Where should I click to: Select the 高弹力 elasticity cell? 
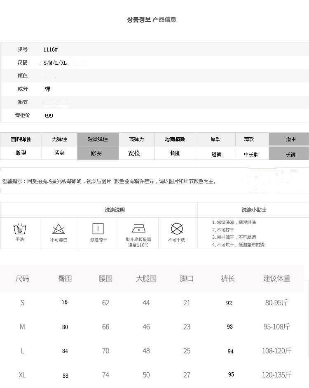click(137, 139)
